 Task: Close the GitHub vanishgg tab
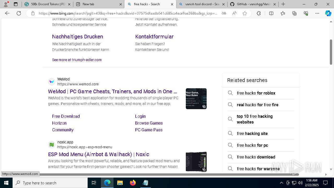click(x=275, y=4)
